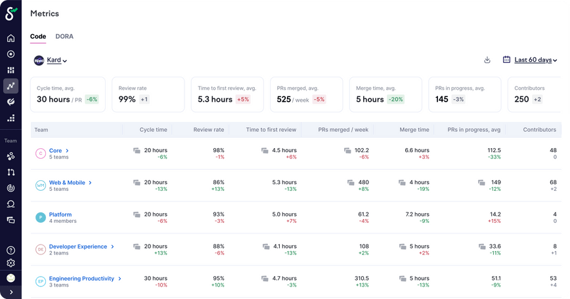This screenshot has width=570, height=299.
Task: Expand the Engineering Productivity chevron
Action: [120, 279]
